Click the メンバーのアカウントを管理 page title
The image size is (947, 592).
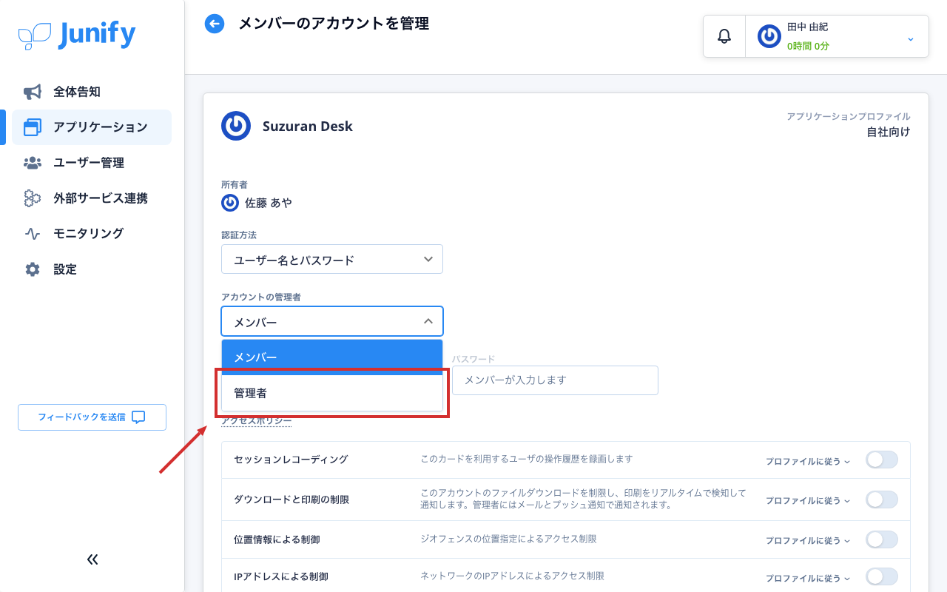click(x=334, y=24)
